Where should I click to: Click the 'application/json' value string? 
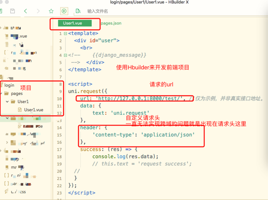click(x=168, y=135)
